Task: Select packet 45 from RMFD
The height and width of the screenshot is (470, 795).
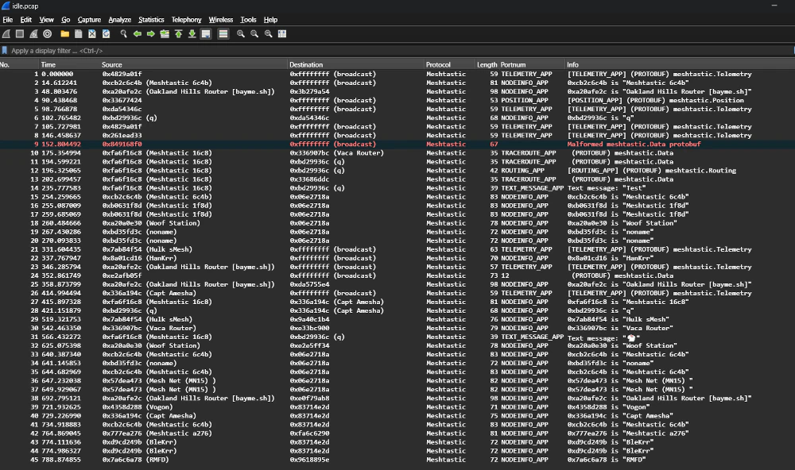Action: tap(397, 460)
